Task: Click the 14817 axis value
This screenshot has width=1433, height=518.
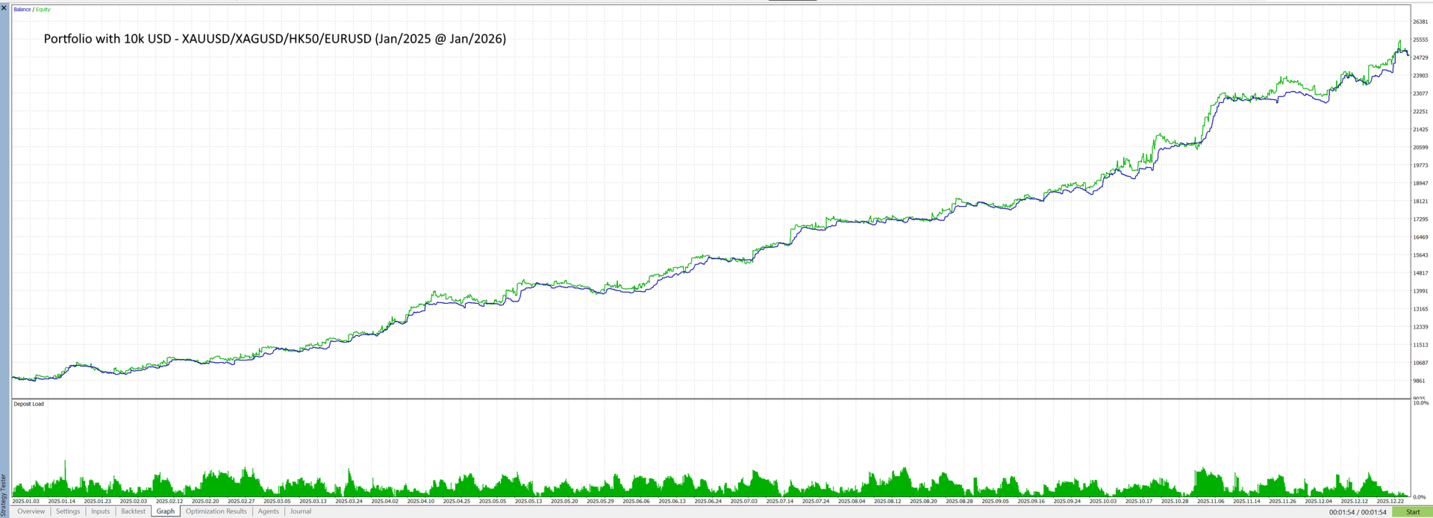Action: tap(1420, 273)
